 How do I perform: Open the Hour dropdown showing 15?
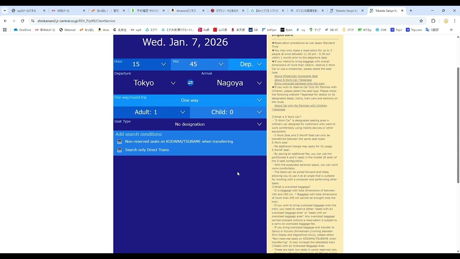(142, 64)
